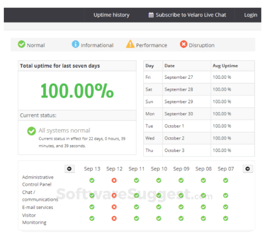This screenshot has width=269, height=238.
Task: Open Subscribe to Velaro Live Chat
Action: [x=187, y=15]
